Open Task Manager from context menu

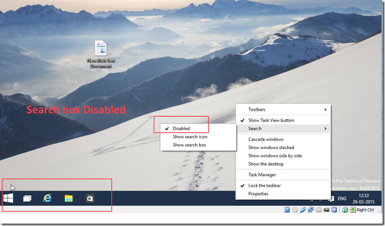(283, 175)
